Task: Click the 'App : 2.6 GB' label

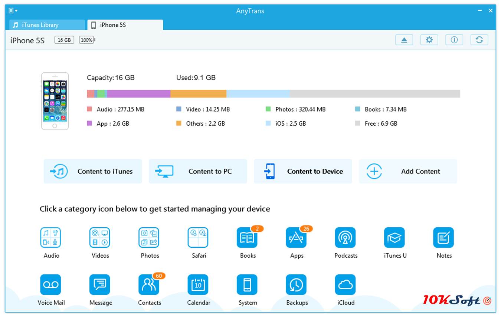Action: (113, 123)
